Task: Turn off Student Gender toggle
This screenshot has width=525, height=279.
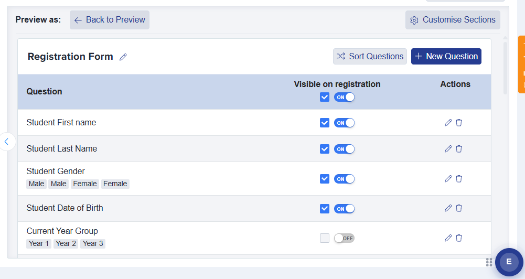Action: (x=344, y=178)
